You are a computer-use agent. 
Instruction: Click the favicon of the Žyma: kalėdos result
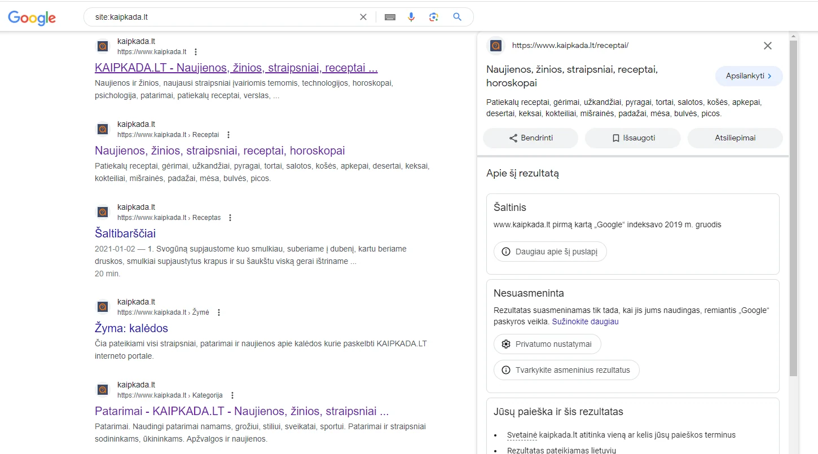point(103,307)
